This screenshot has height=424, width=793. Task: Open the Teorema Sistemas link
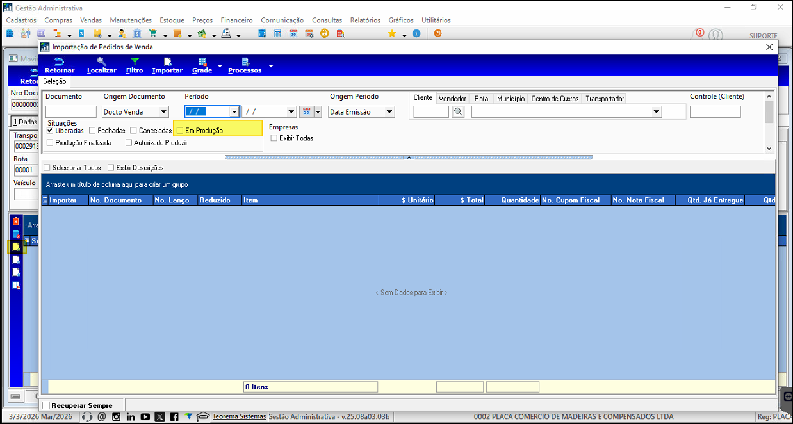[x=239, y=416]
